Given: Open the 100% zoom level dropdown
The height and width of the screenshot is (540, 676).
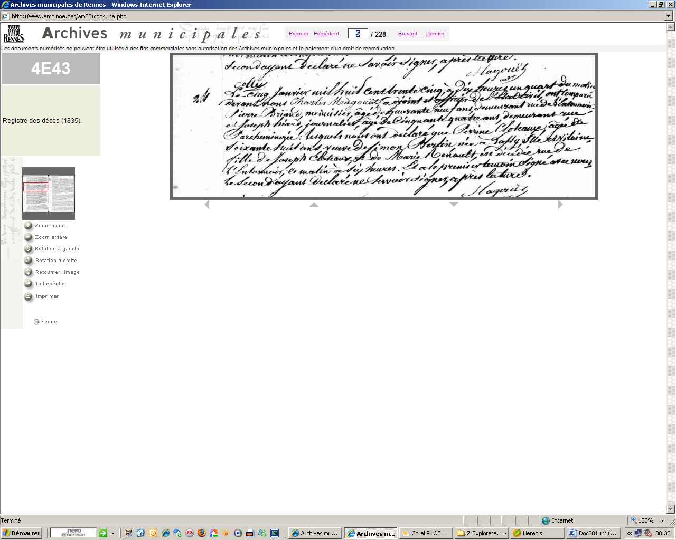Looking at the screenshot, I should (x=662, y=520).
